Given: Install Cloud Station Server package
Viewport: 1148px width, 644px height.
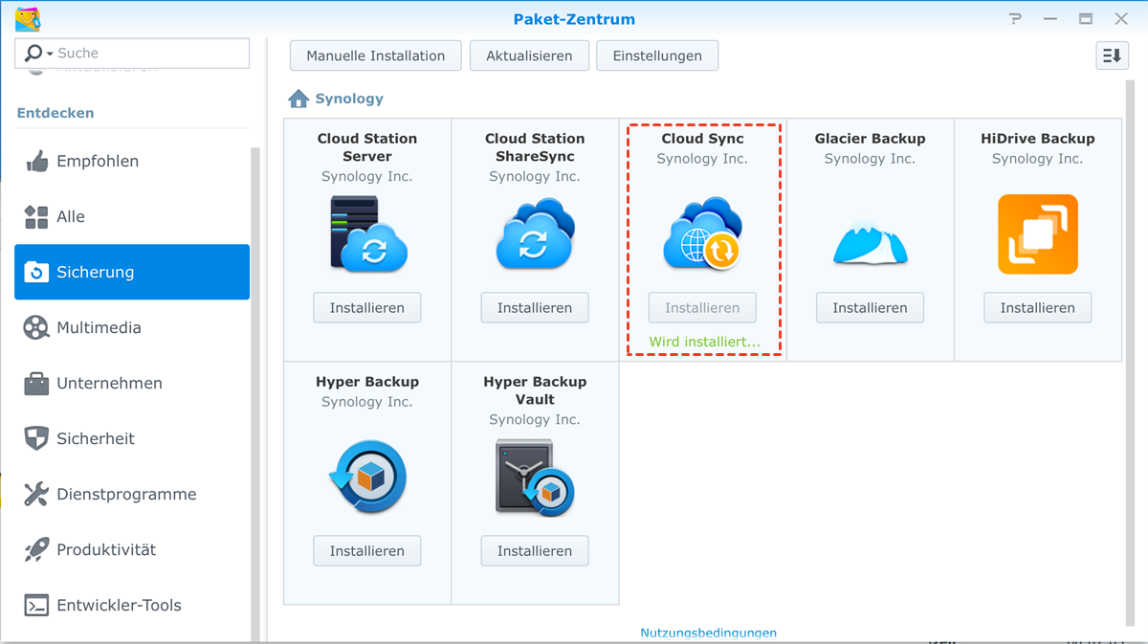Looking at the screenshot, I should [367, 307].
